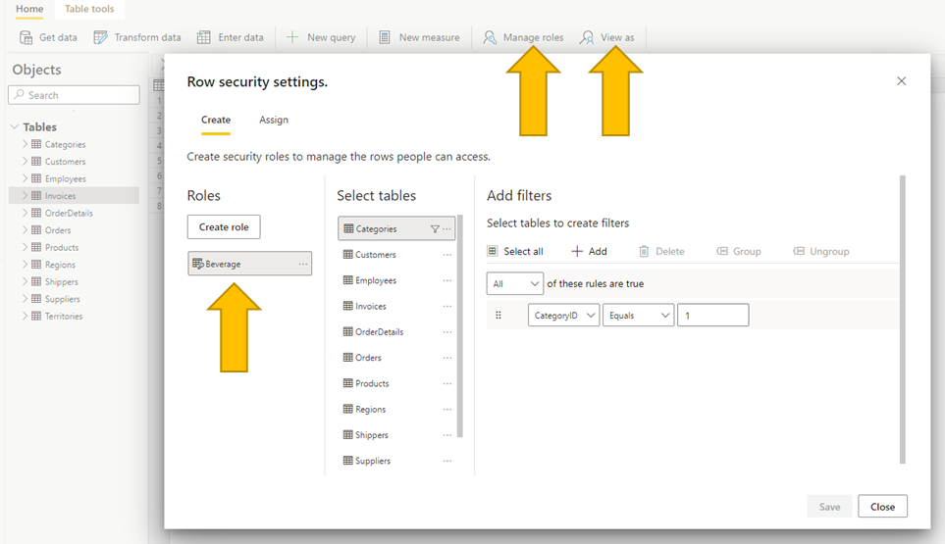This screenshot has height=544, width=945.
Task: Open Get data from the ribbon
Action: point(48,37)
